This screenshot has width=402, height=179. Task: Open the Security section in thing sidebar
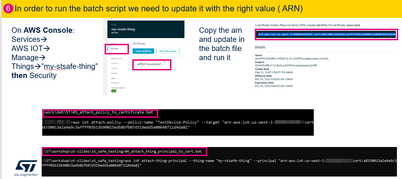[115, 49]
